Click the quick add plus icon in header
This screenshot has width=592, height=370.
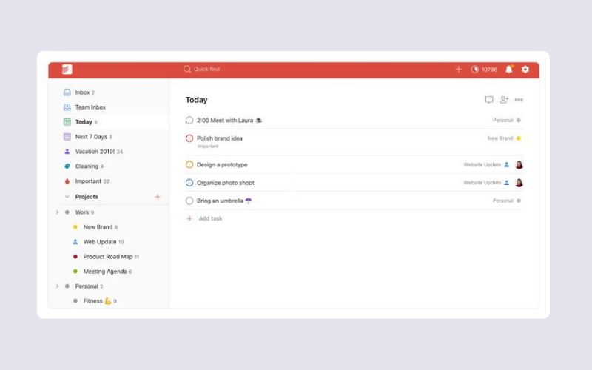(x=458, y=70)
